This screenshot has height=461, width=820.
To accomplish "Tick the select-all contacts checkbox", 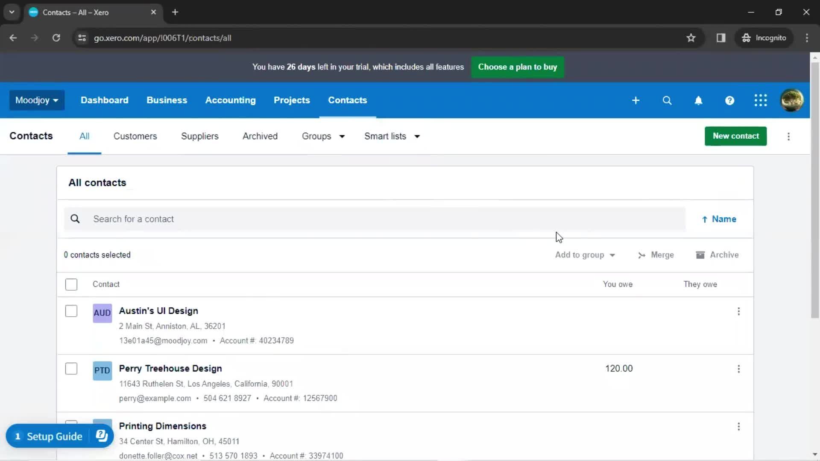I will coord(71,284).
